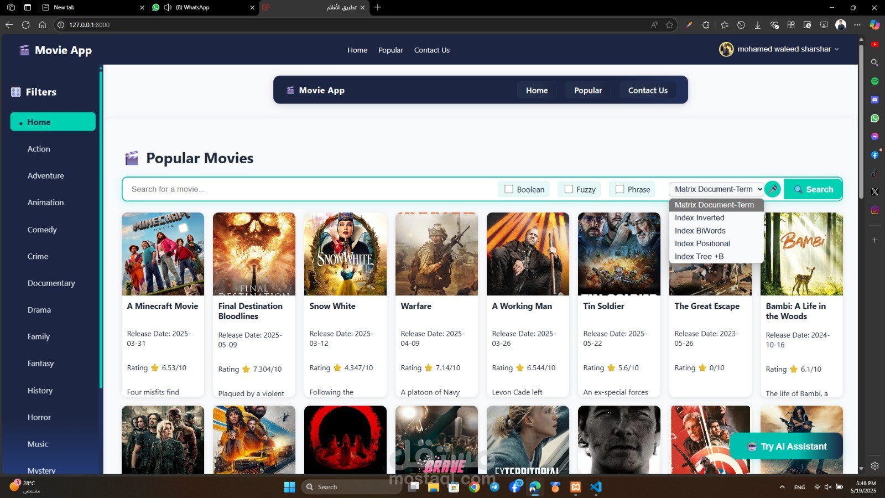
Task: Open Chrome from the taskbar
Action: tap(474, 487)
